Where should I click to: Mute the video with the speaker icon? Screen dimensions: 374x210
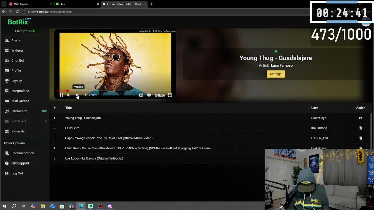(x=69, y=95)
